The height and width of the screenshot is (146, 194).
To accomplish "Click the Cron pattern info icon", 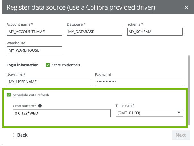I will coord(40,105).
